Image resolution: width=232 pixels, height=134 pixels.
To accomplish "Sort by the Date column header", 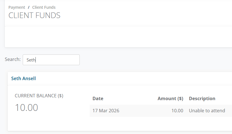I will [98, 98].
